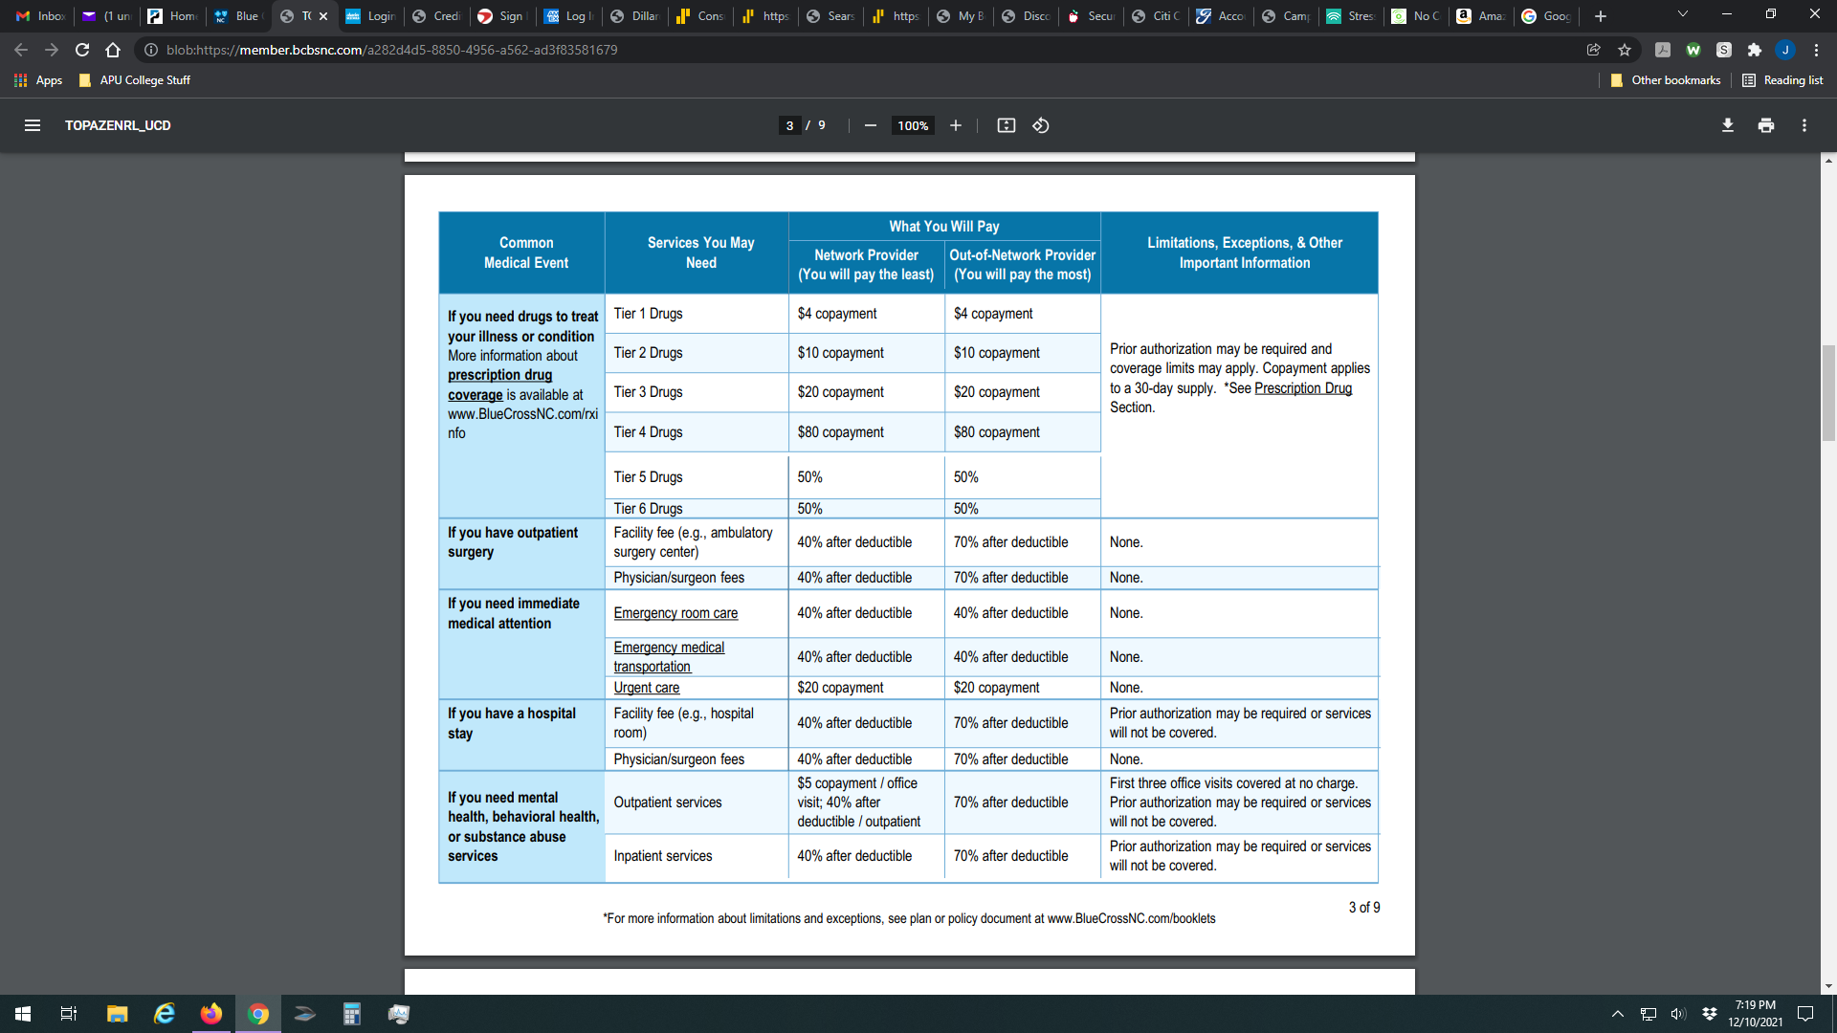This screenshot has width=1837, height=1033.
Task: Bookmark this page with star icon
Action: click(x=1625, y=50)
